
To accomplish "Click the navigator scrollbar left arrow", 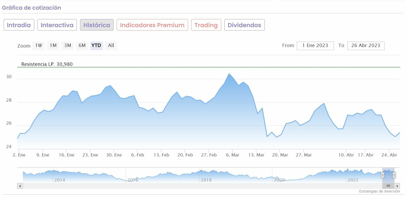I will click(20, 186).
